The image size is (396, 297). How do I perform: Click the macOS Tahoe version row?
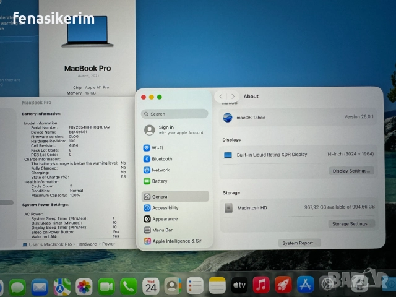[x=298, y=118]
